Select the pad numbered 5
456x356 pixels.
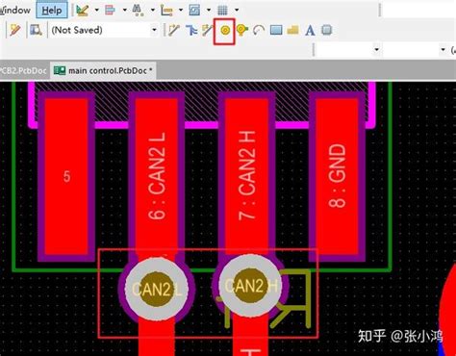pyautogui.click(x=66, y=176)
